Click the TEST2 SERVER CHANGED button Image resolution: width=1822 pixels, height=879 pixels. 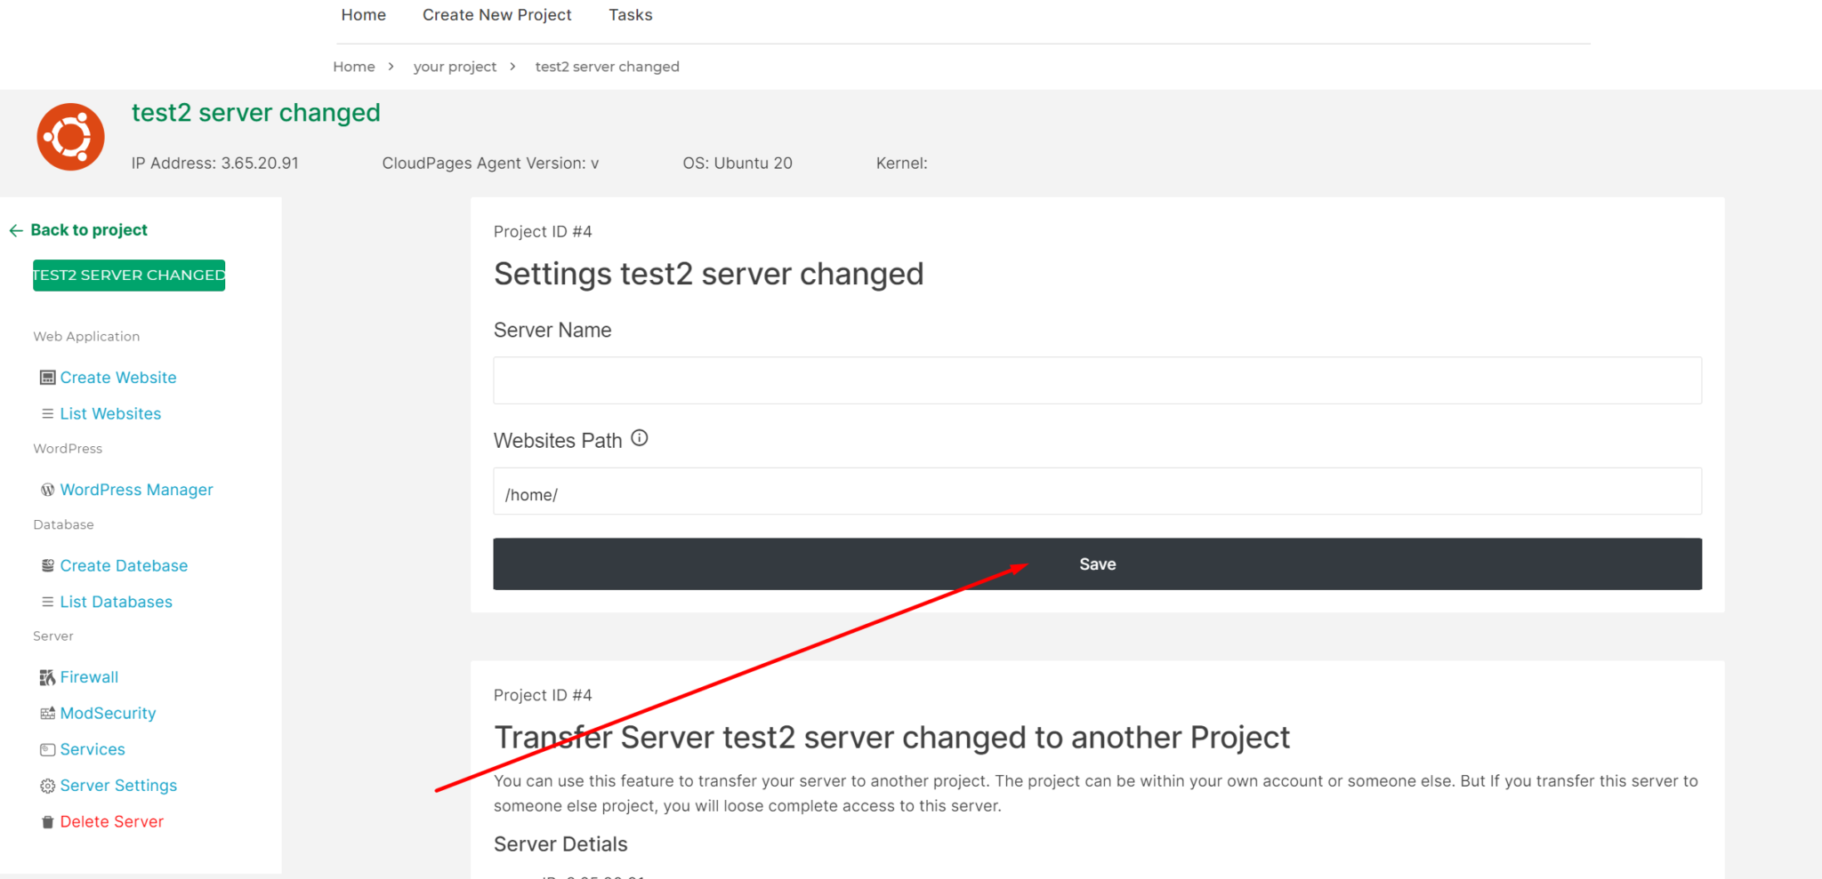[x=128, y=276]
